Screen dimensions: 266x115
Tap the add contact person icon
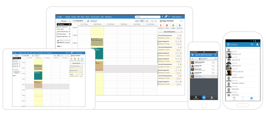257,44
